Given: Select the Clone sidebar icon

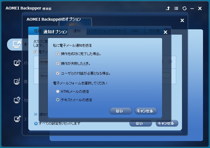Looking at the screenshot, I should (x=17, y=100).
